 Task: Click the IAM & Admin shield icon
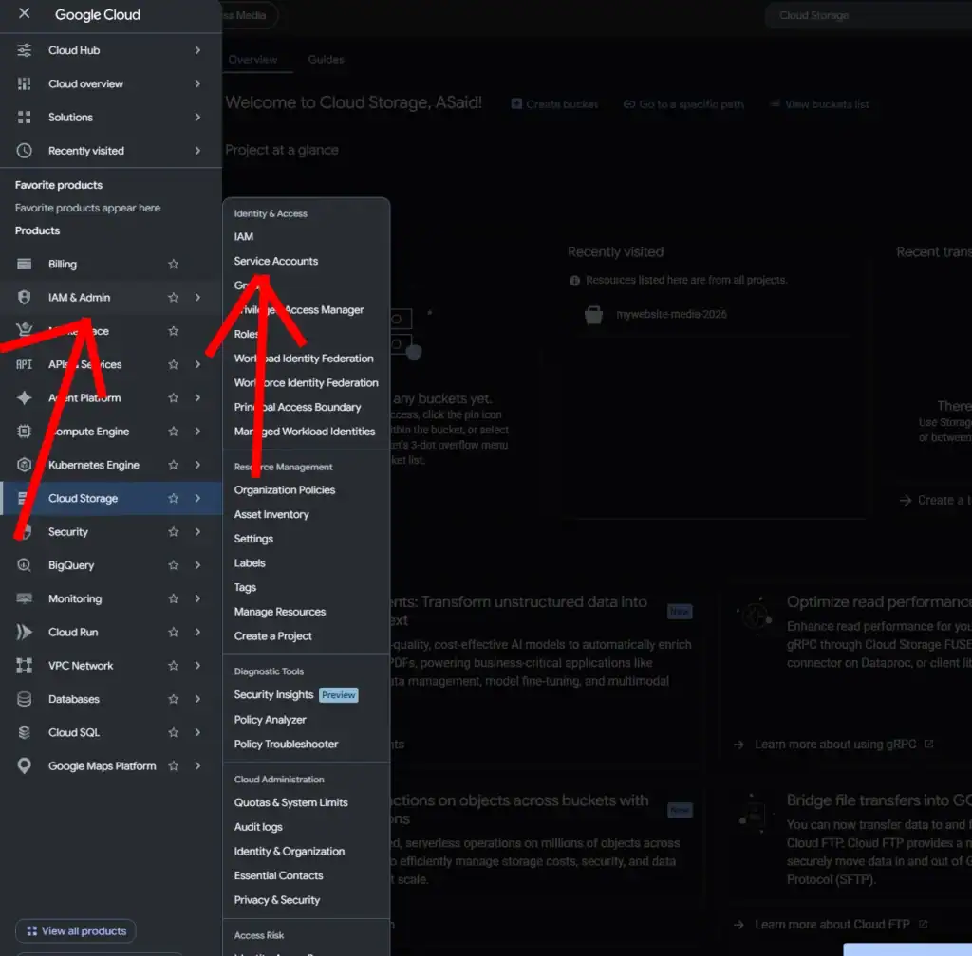coord(24,297)
